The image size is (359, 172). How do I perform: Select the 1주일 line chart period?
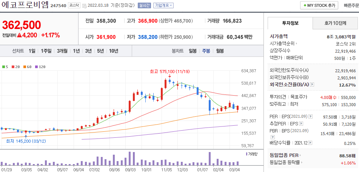coord(46,51)
